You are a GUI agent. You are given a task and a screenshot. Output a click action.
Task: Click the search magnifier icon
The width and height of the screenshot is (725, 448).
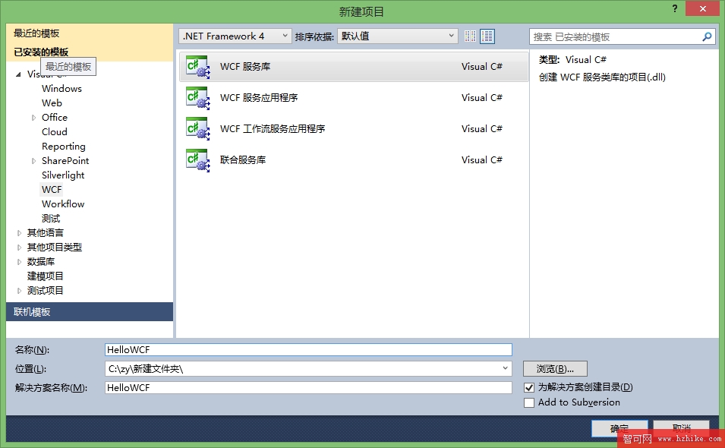point(707,36)
